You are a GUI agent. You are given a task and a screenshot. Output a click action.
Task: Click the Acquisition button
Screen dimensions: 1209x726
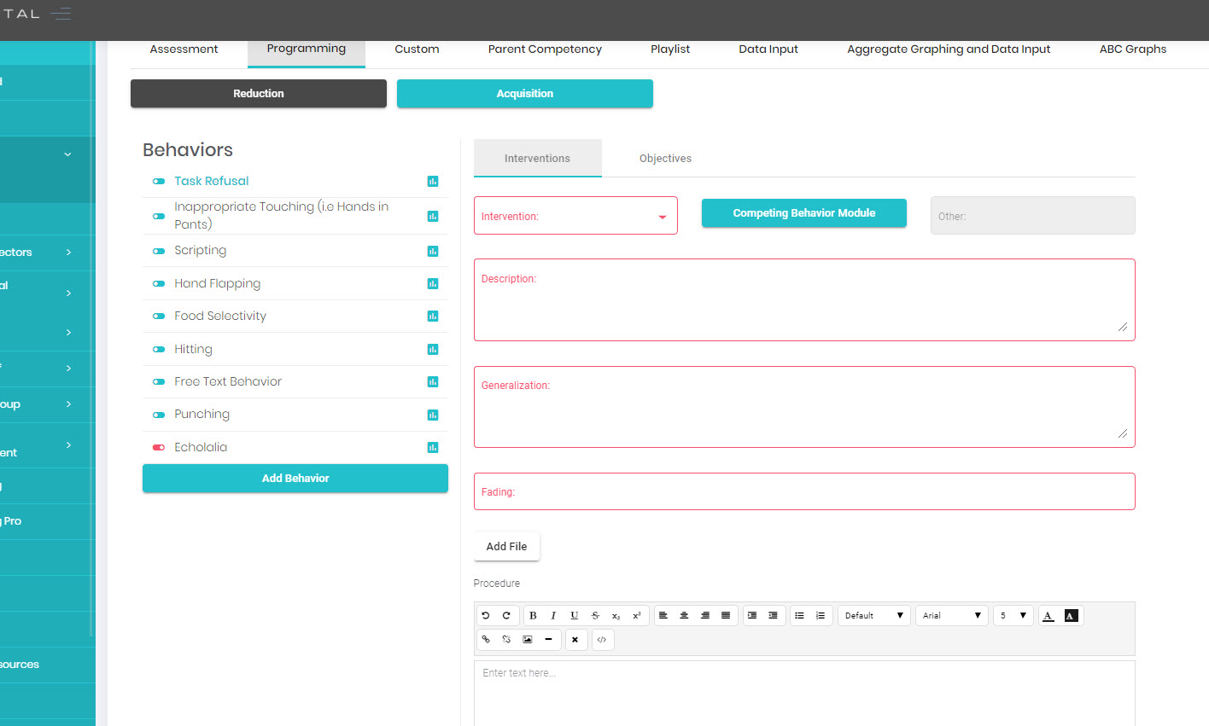click(x=525, y=94)
